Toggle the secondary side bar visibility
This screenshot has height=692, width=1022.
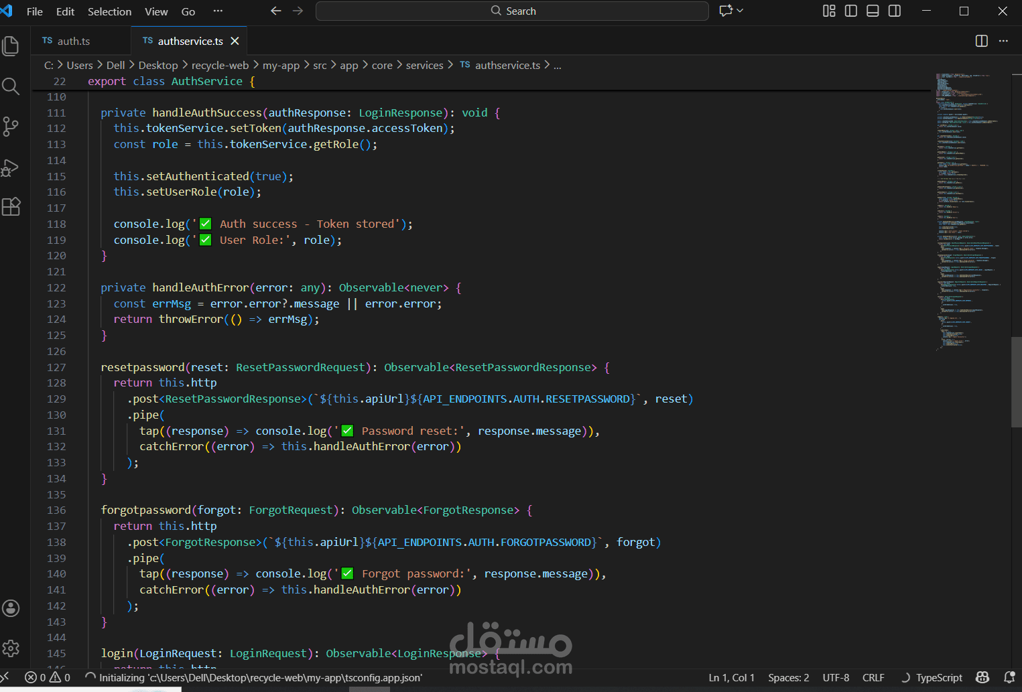[894, 11]
